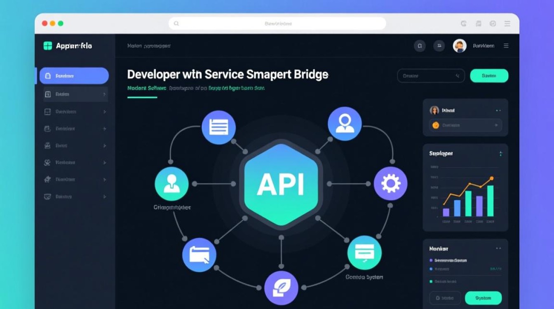
Task: Click the blue user profile node at top
Action: point(345,124)
